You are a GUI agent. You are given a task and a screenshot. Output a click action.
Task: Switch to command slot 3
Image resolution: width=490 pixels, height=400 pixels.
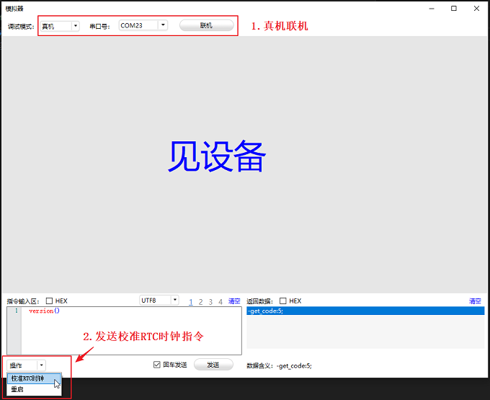click(210, 302)
